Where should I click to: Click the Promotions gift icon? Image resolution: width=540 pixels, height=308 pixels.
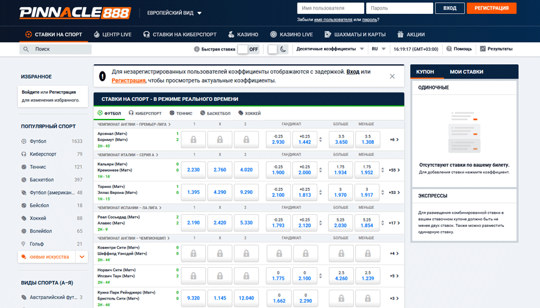400,35
